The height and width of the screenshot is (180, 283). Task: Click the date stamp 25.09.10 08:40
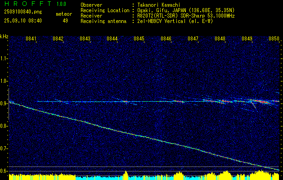click(23, 21)
